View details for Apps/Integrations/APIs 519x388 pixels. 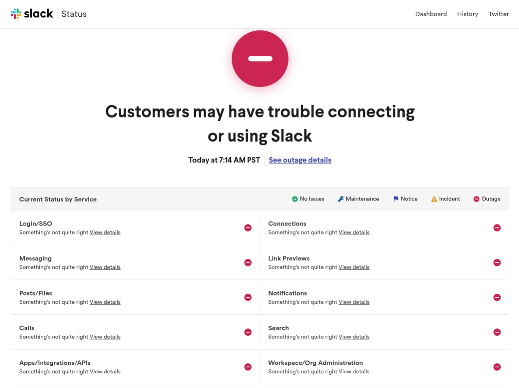pyautogui.click(x=105, y=372)
